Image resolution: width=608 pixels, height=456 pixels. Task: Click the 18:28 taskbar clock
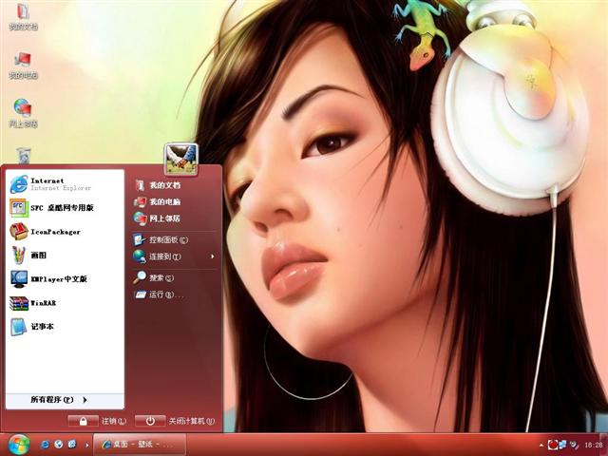(593, 446)
